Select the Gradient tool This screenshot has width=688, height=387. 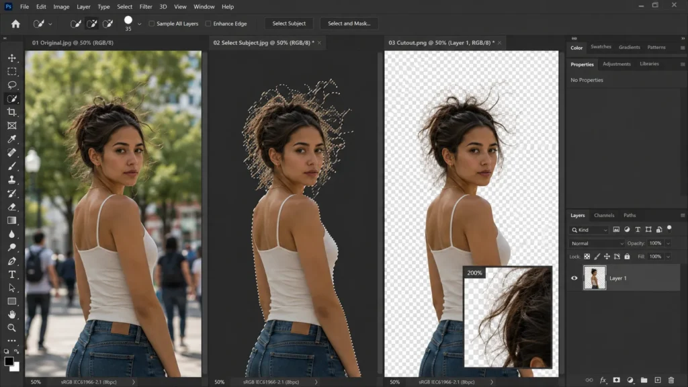coord(12,220)
